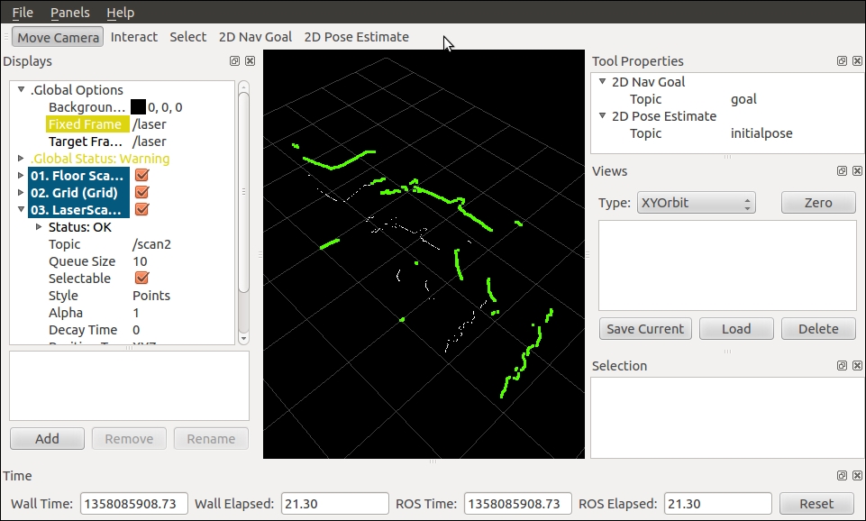Select the Move Camera tool
The height and width of the screenshot is (521, 866).
pyautogui.click(x=58, y=37)
